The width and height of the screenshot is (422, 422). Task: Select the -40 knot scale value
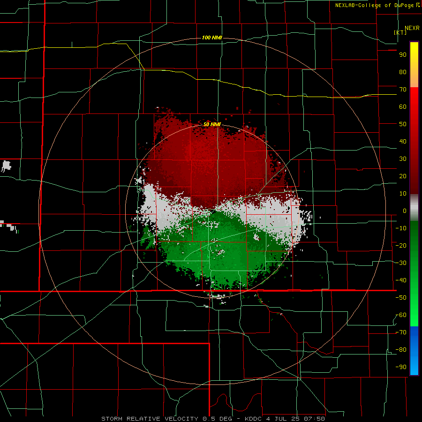(x=401, y=280)
